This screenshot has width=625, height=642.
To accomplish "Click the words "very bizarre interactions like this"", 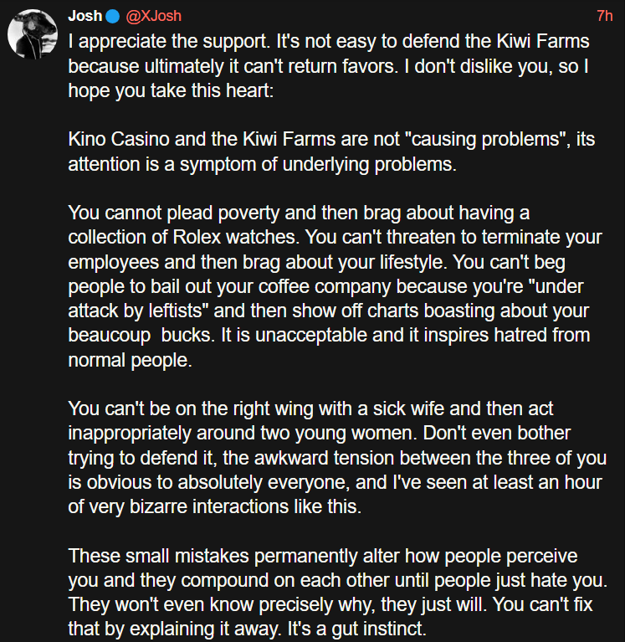I will (224, 508).
